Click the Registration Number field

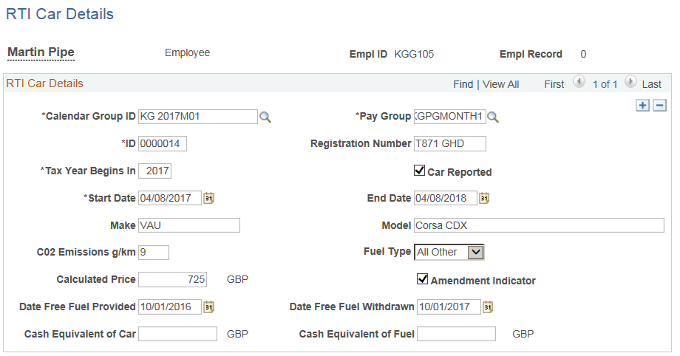tap(449, 143)
